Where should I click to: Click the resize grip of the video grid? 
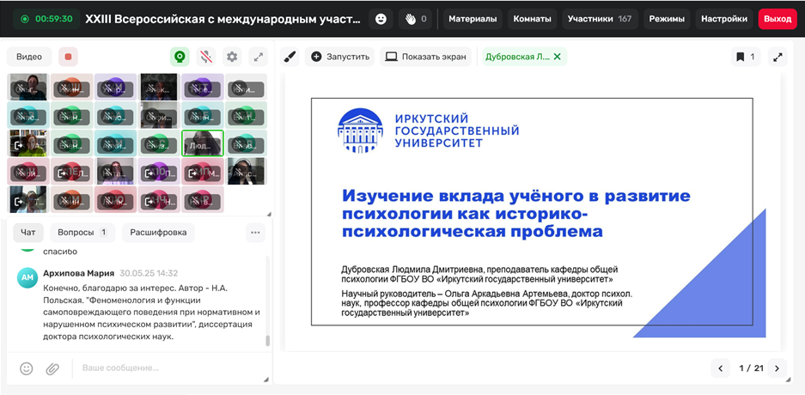point(267,215)
